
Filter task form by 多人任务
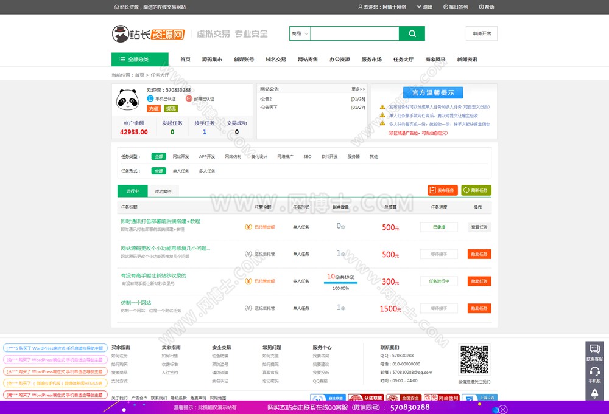coord(207,171)
